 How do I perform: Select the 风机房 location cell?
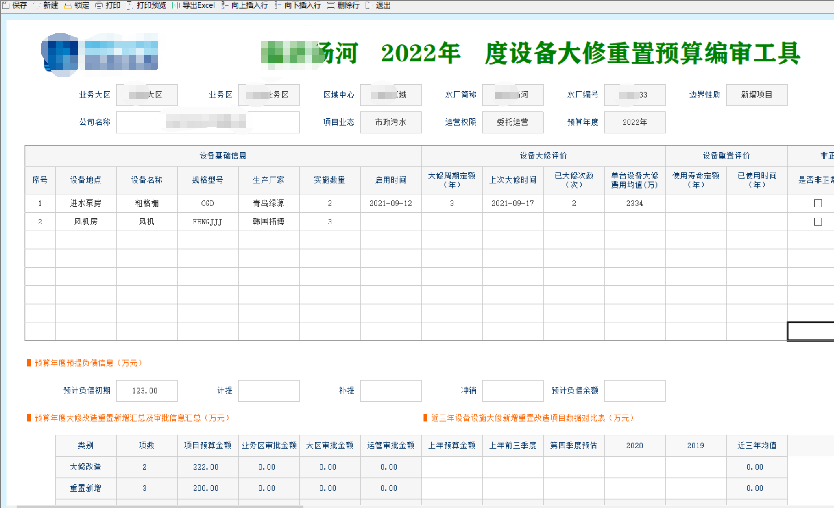click(x=86, y=222)
